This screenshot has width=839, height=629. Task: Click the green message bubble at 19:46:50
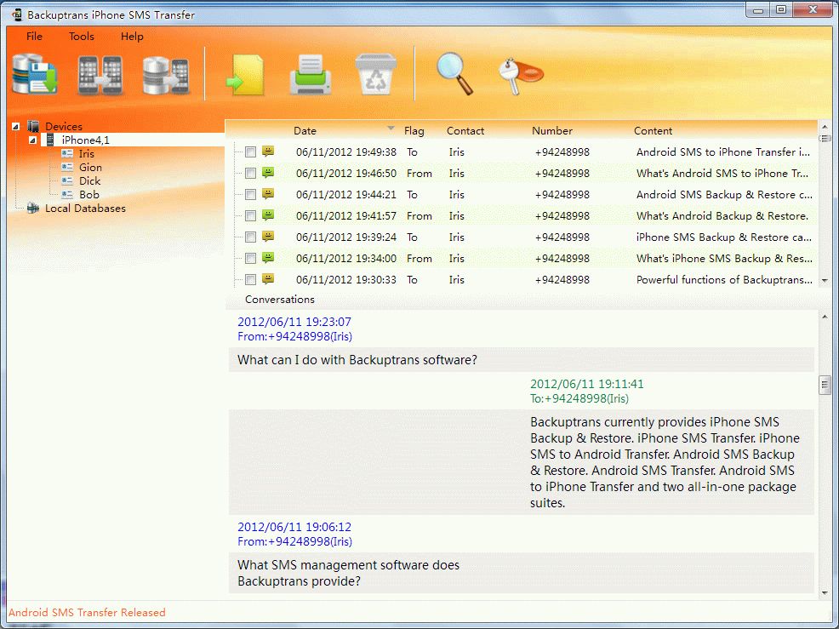coord(268,173)
